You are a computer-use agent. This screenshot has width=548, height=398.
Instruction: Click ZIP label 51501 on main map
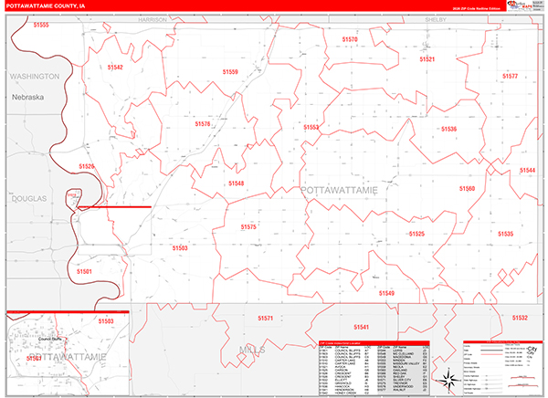click(x=84, y=271)
